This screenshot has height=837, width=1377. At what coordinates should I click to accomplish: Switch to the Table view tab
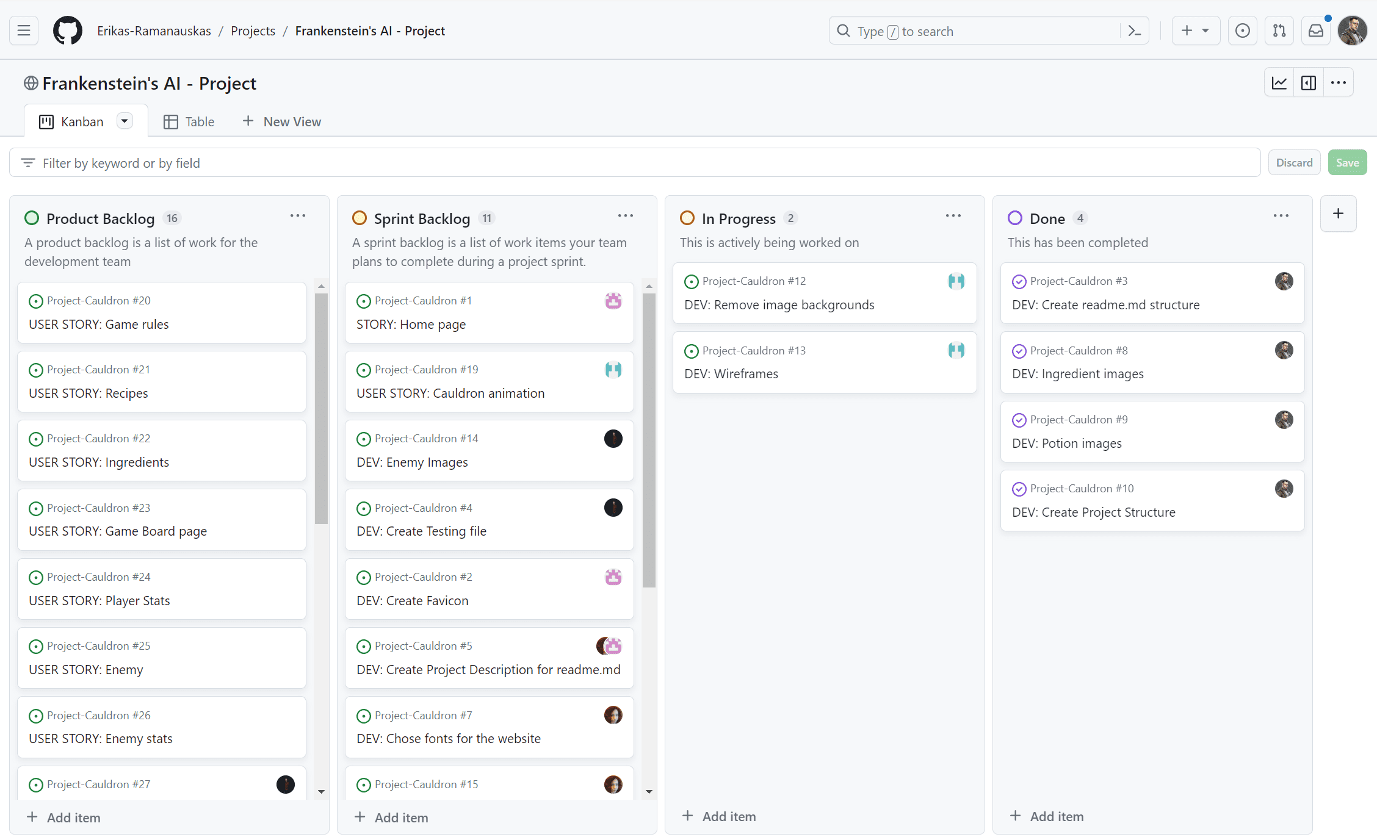pos(189,121)
